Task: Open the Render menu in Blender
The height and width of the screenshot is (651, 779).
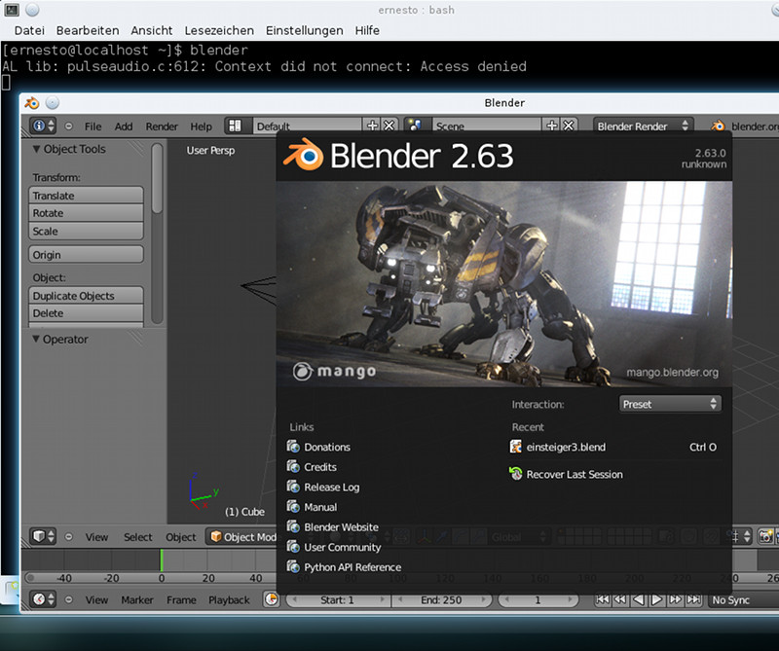Action: pos(162,127)
